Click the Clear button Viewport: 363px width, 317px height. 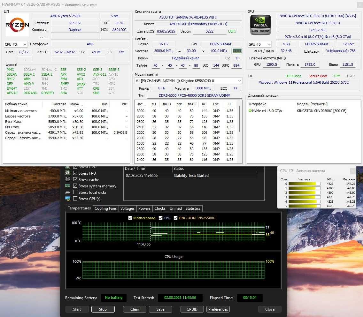click(135, 309)
